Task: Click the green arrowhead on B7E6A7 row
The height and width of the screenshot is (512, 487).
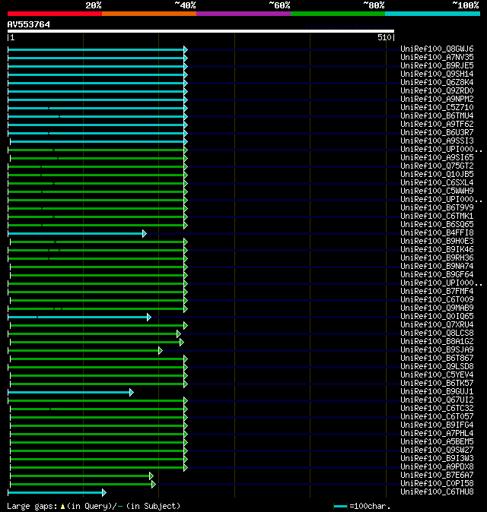Action: click(151, 476)
